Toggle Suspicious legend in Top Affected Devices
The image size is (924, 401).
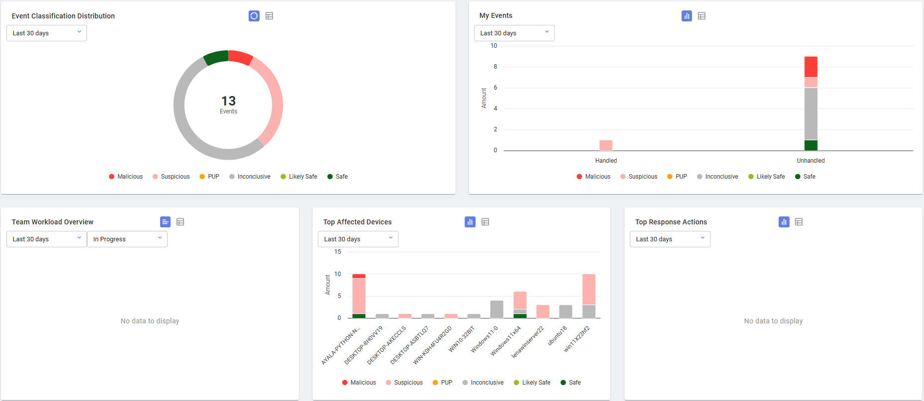(404, 383)
